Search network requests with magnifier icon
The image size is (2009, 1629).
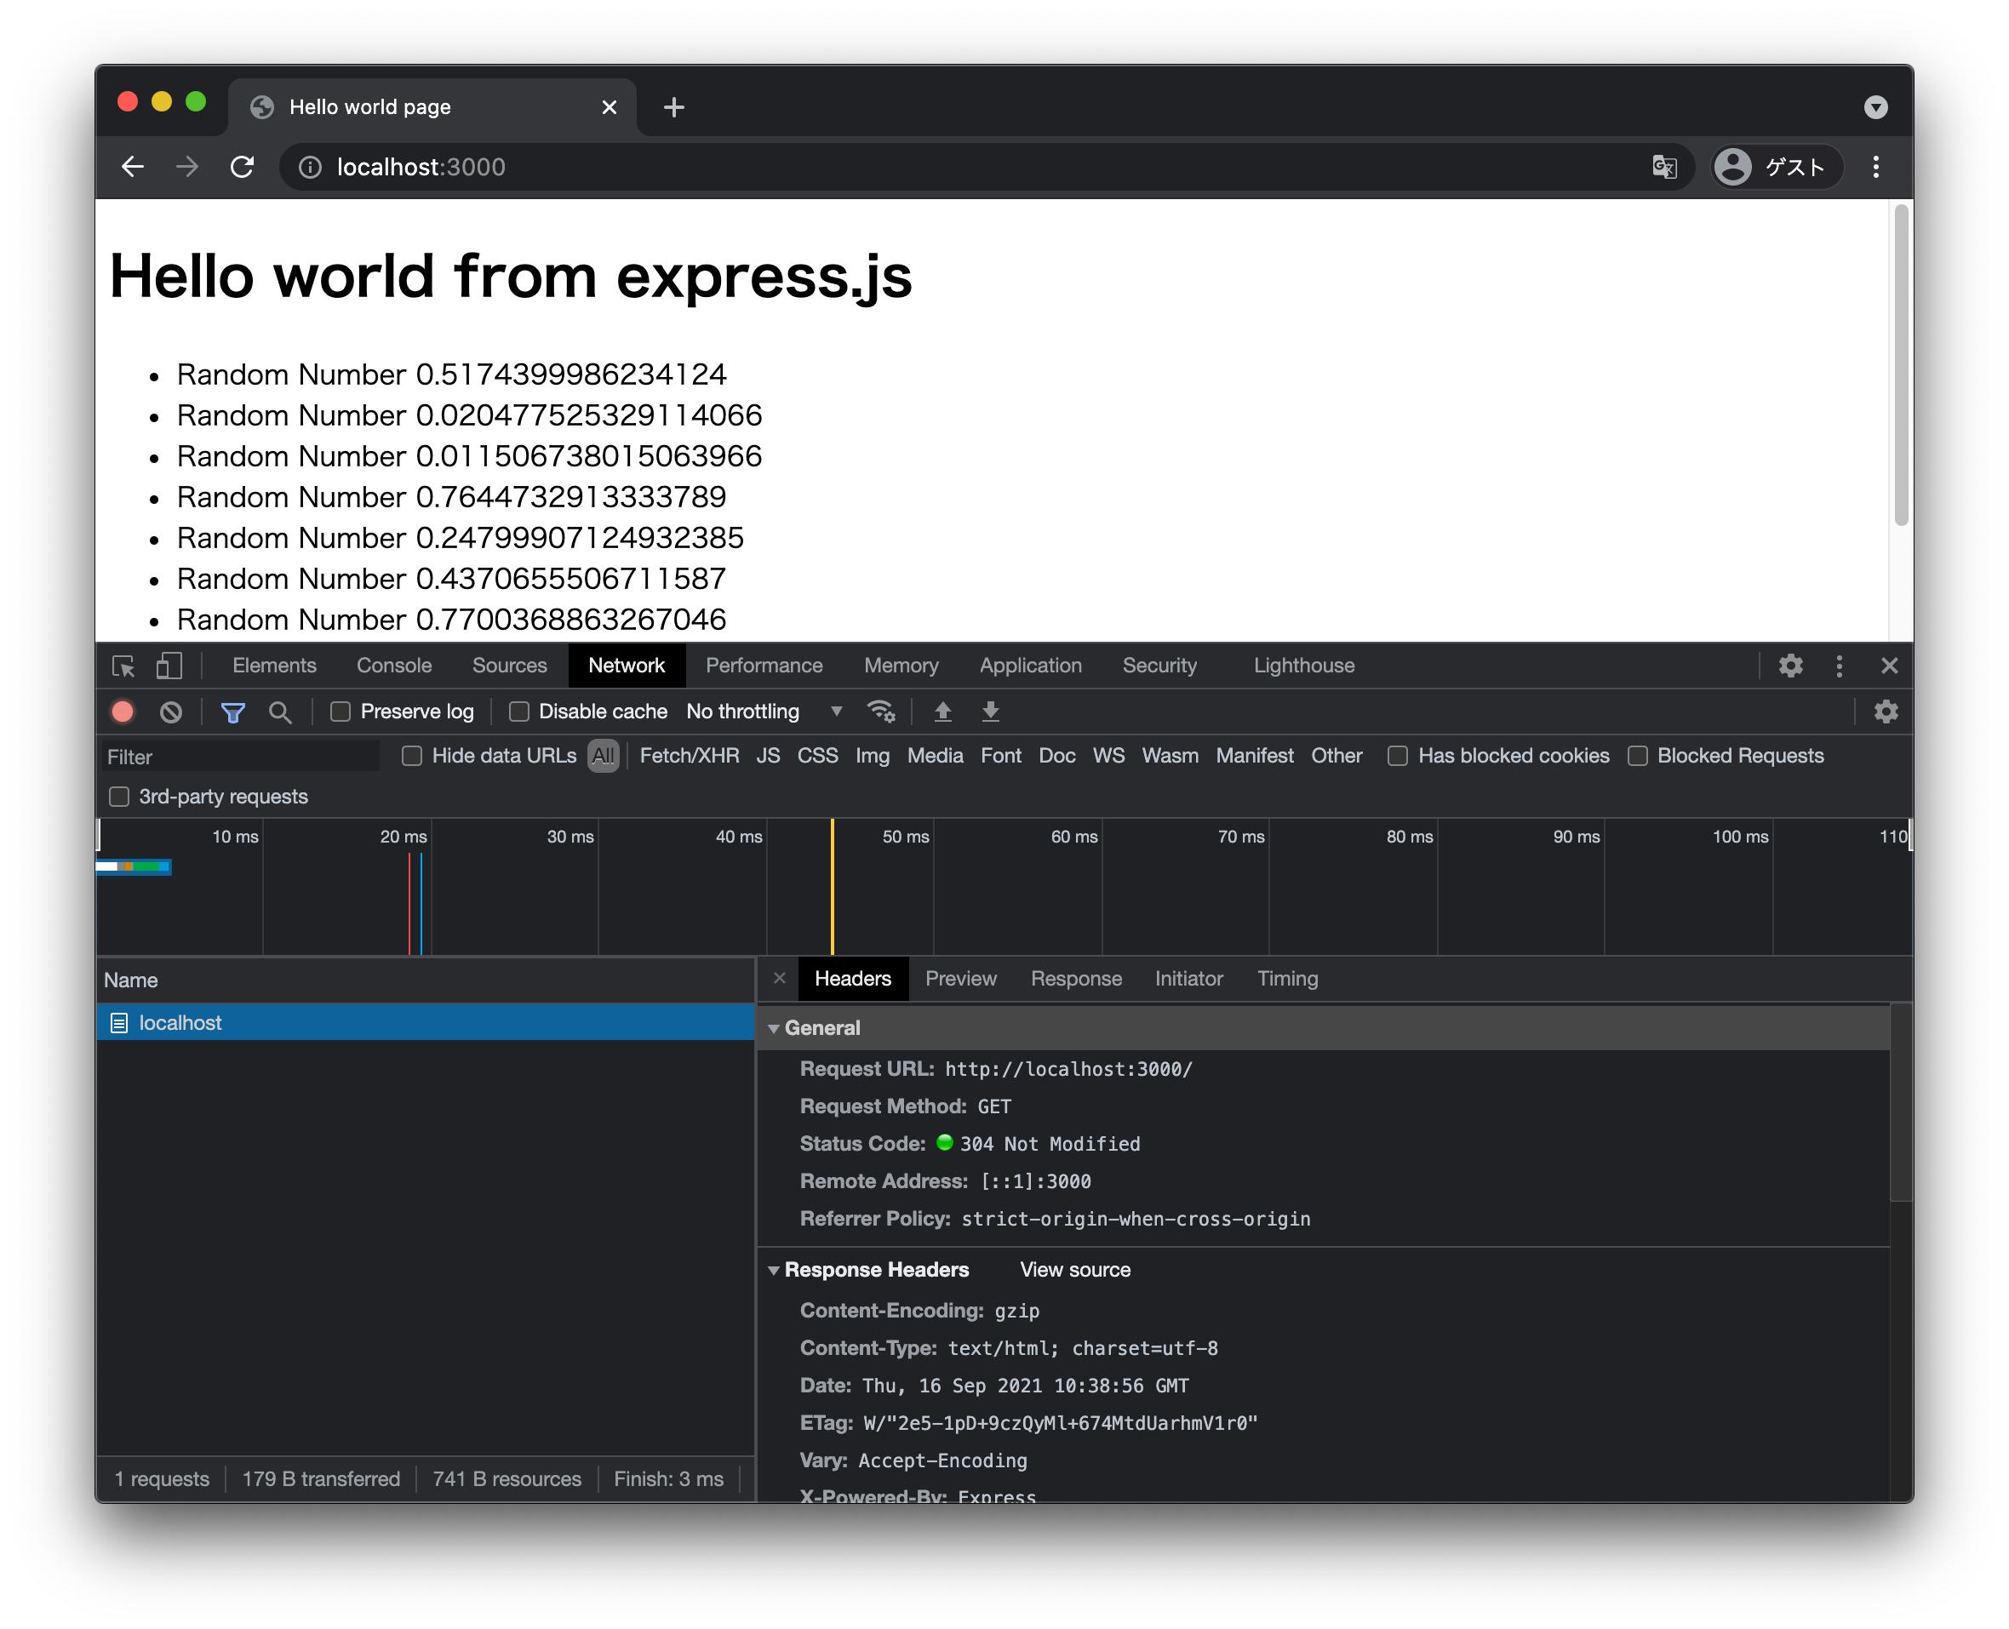pos(279,712)
